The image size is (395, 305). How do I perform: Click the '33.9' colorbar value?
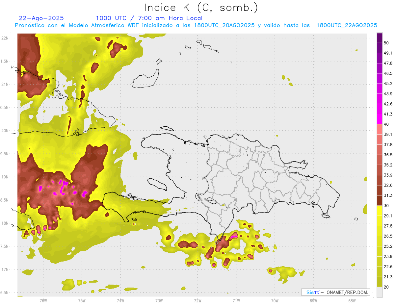[x=388, y=175]
